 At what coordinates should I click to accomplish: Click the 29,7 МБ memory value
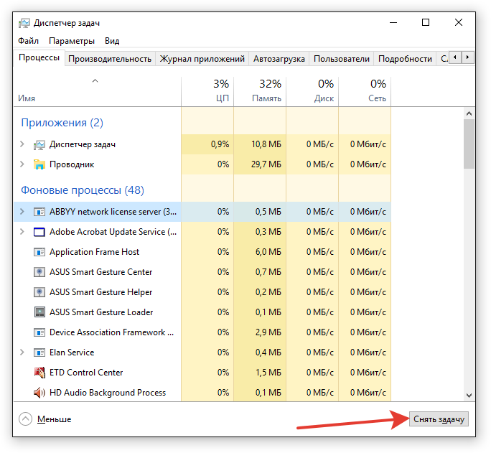[x=266, y=164]
